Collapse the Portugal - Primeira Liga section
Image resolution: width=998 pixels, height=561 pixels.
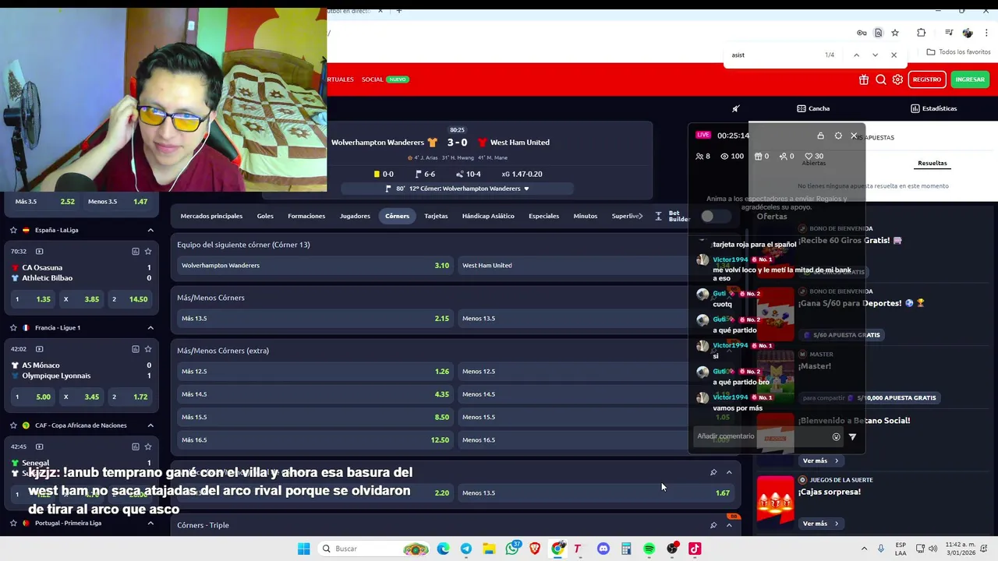(150, 523)
